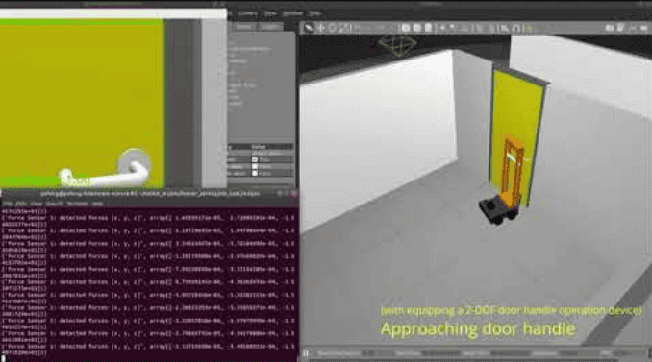
Task: Insert a box shape from toolbar
Action: click(406, 28)
